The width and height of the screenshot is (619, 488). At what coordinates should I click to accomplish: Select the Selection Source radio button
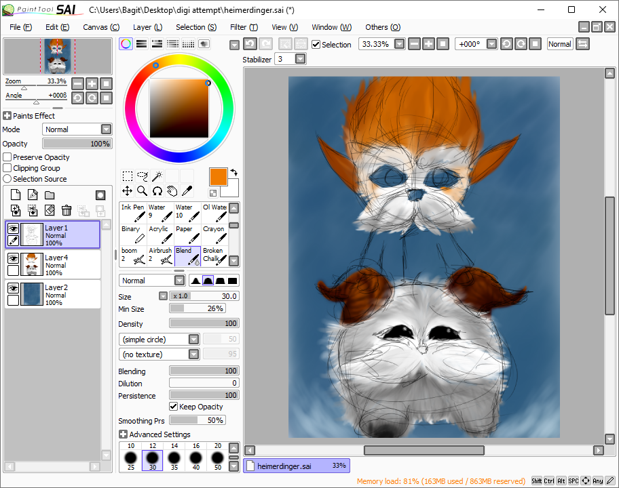pos(7,178)
